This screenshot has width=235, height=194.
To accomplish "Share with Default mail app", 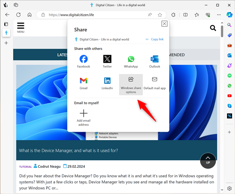I will 154,83.
